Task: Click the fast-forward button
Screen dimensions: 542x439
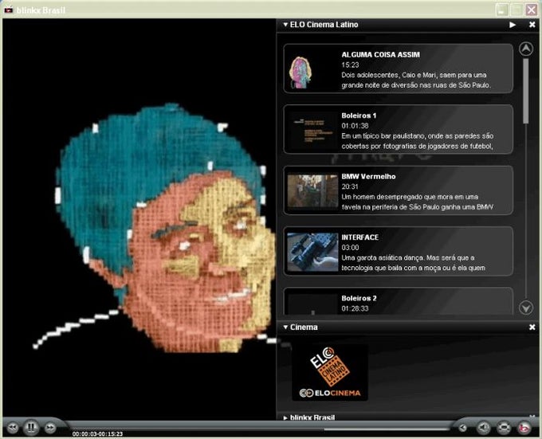Action: click(50, 428)
